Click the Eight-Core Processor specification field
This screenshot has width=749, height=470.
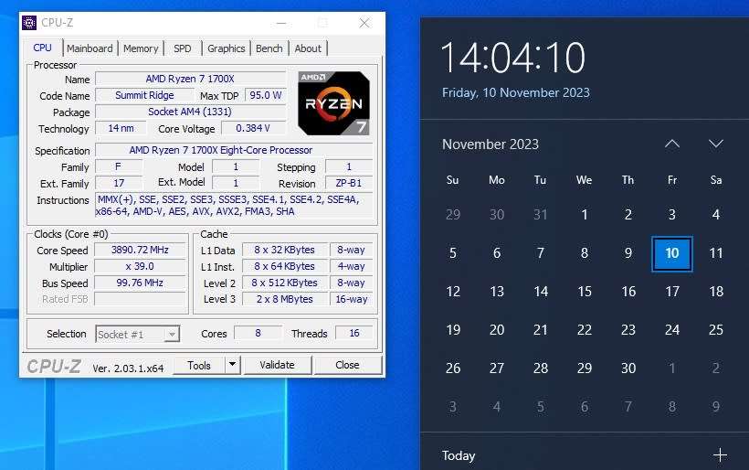tap(234, 150)
